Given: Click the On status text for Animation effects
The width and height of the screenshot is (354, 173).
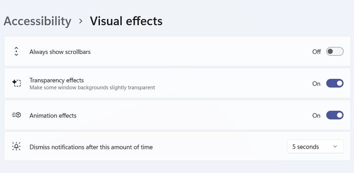Looking at the screenshot, I should click(x=316, y=115).
